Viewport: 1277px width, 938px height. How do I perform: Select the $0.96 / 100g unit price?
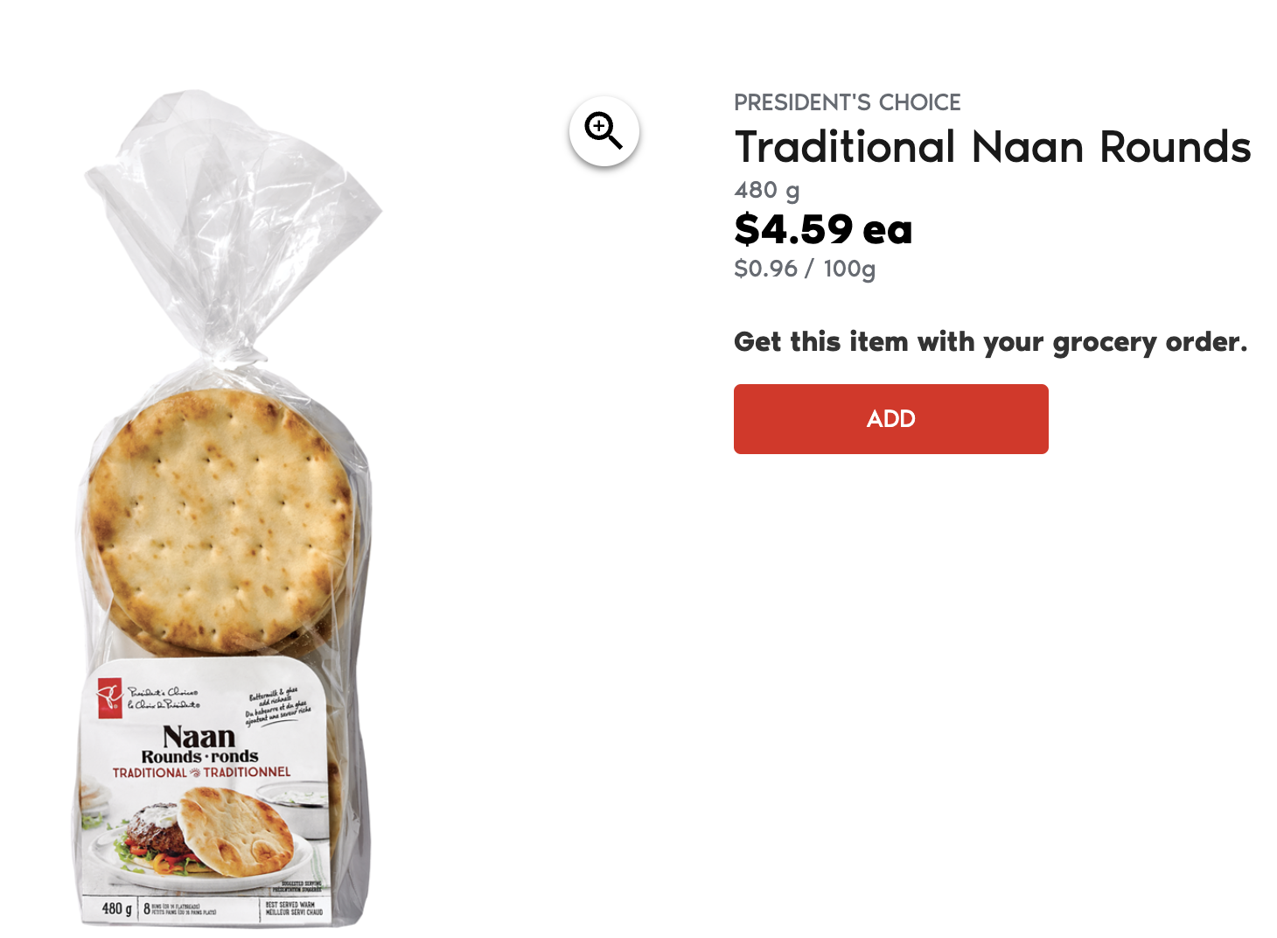(x=804, y=269)
